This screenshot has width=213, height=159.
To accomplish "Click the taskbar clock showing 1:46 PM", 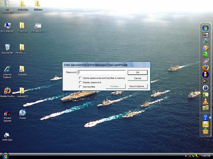I will click(x=206, y=156).
